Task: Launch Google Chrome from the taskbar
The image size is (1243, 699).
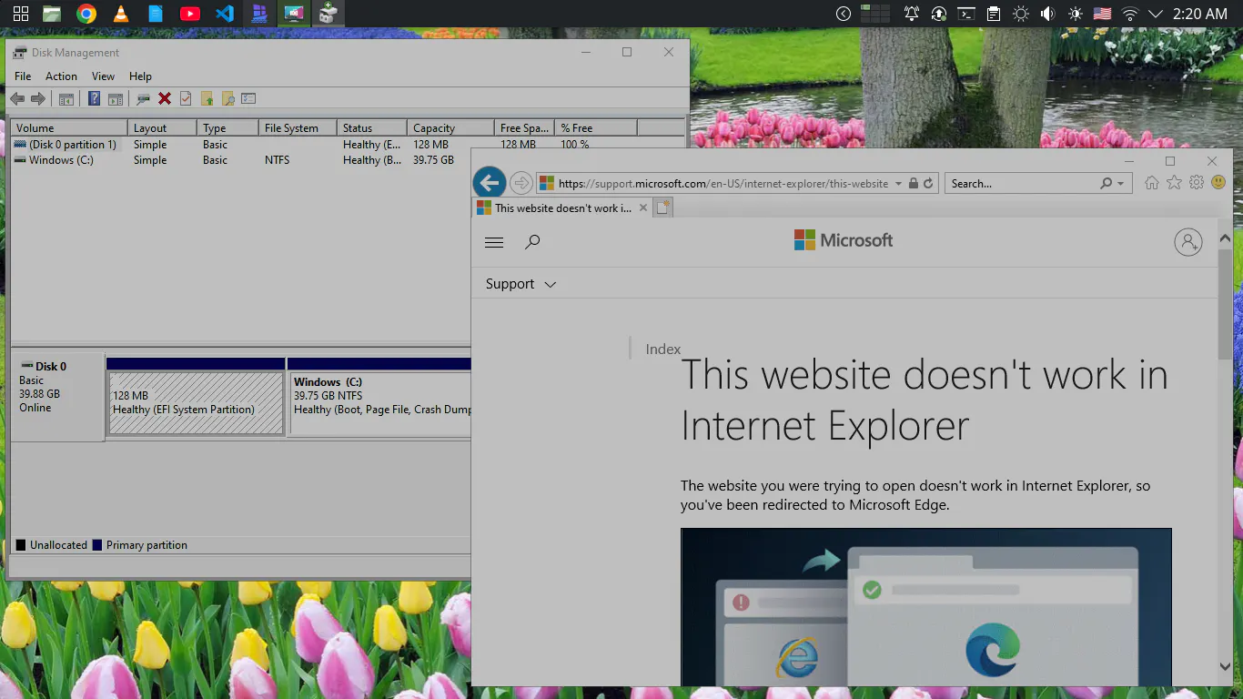Action: 86,14
